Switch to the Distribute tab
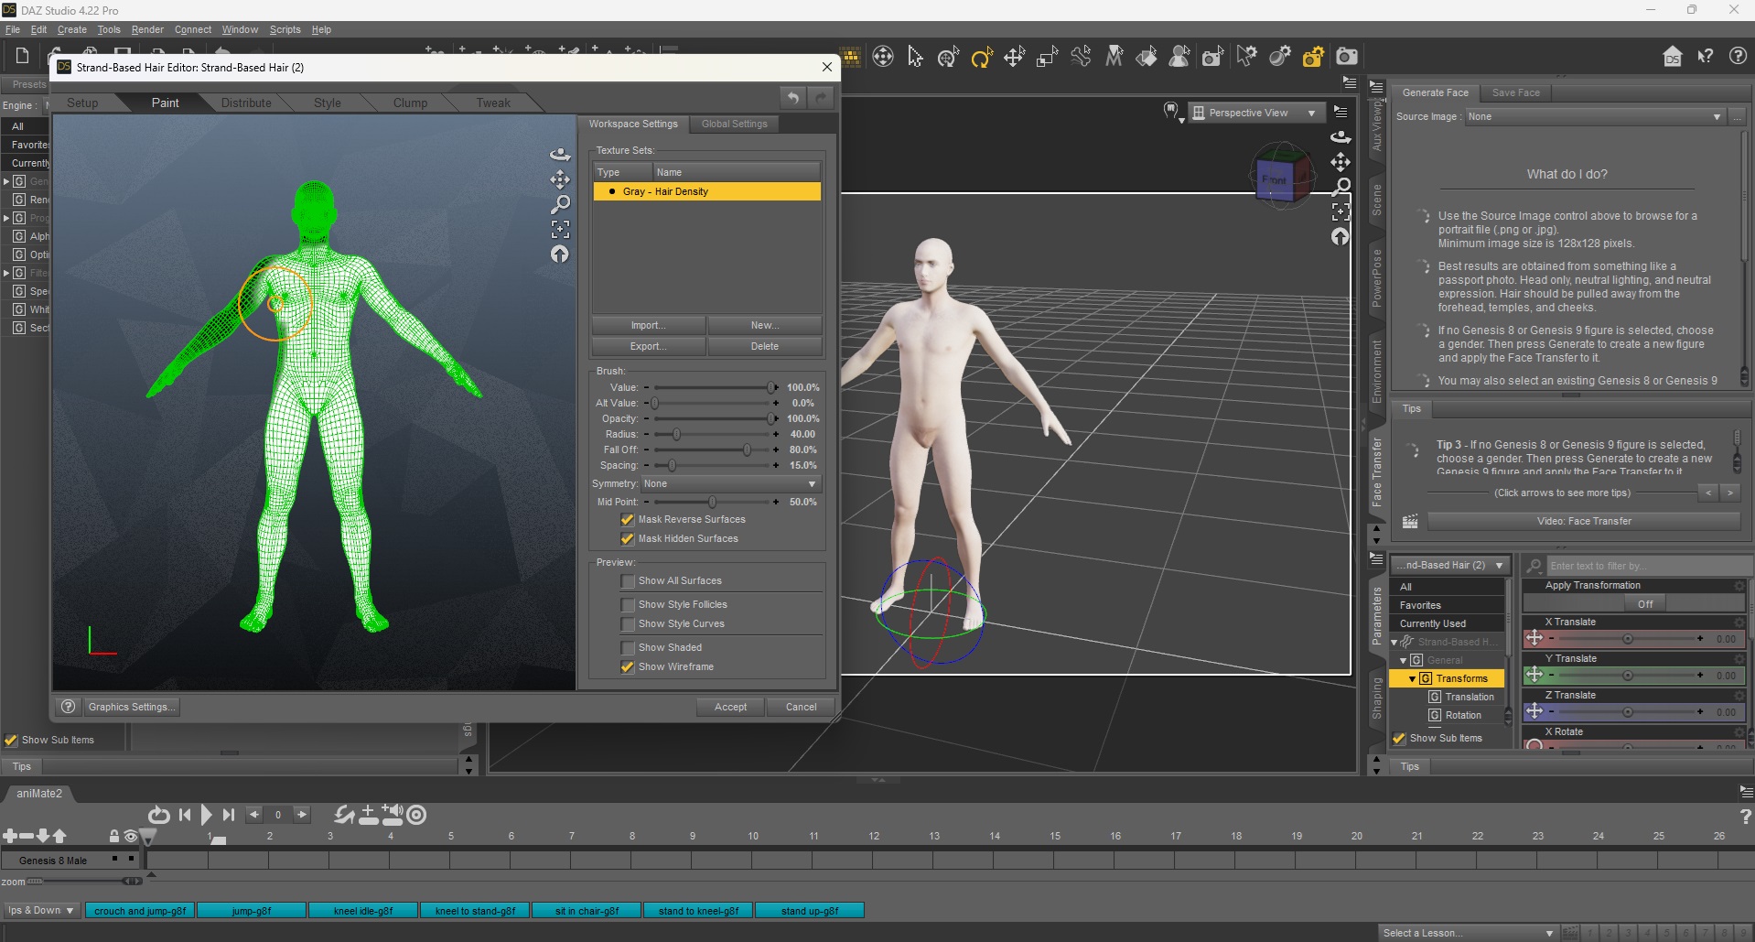 [246, 103]
